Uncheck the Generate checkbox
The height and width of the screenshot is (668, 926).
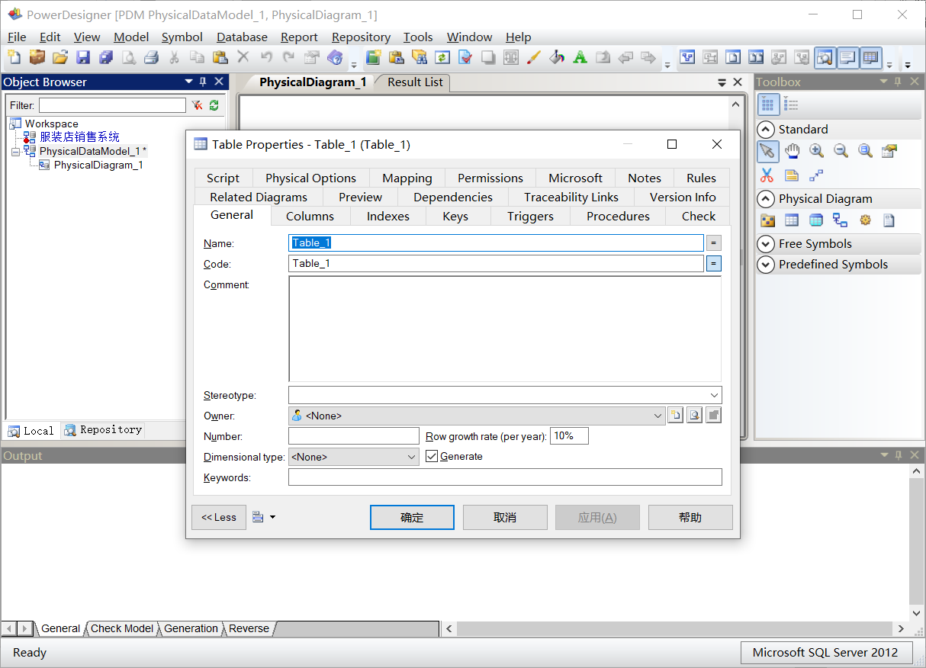coord(432,455)
